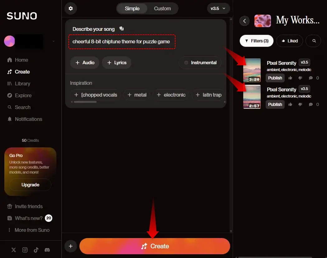
Task: Open the v3.5 model version dropdown
Action: pyautogui.click(x=218, y=8)
